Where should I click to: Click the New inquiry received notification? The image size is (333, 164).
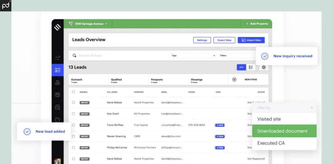coord(287,56)
